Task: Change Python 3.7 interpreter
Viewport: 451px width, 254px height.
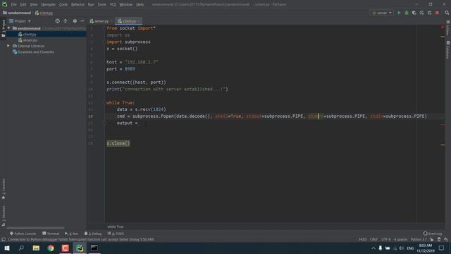Action: point(419,239)
